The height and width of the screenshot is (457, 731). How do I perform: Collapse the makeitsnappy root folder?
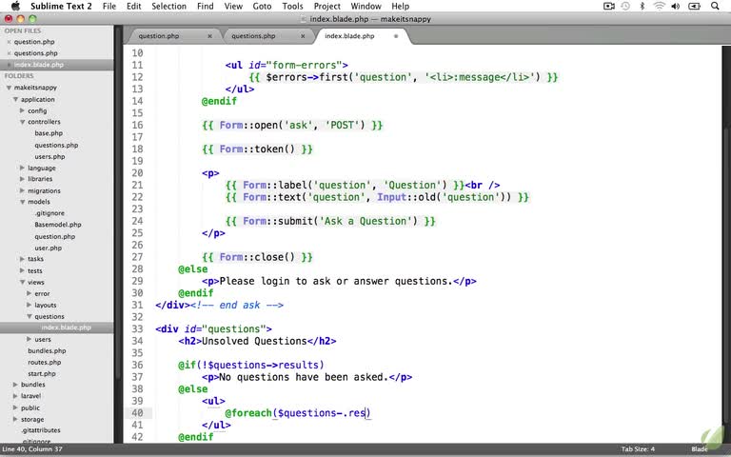(9, 88)
